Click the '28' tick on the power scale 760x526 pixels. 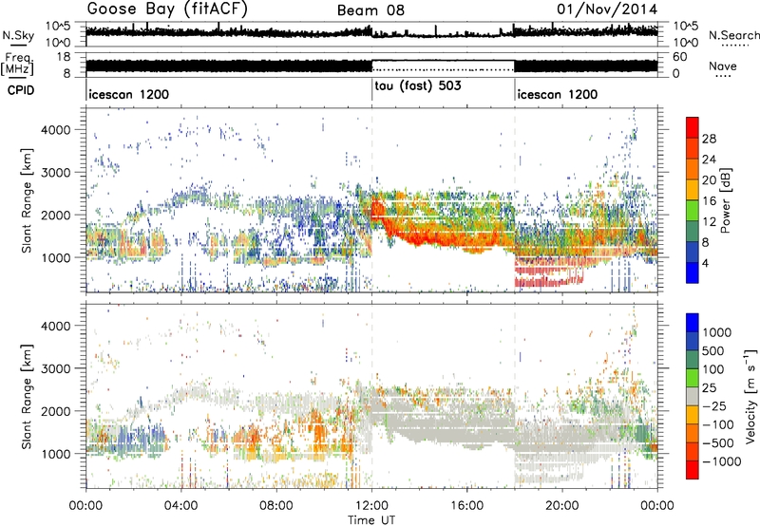pyautogui.click(x=709, y=139)
